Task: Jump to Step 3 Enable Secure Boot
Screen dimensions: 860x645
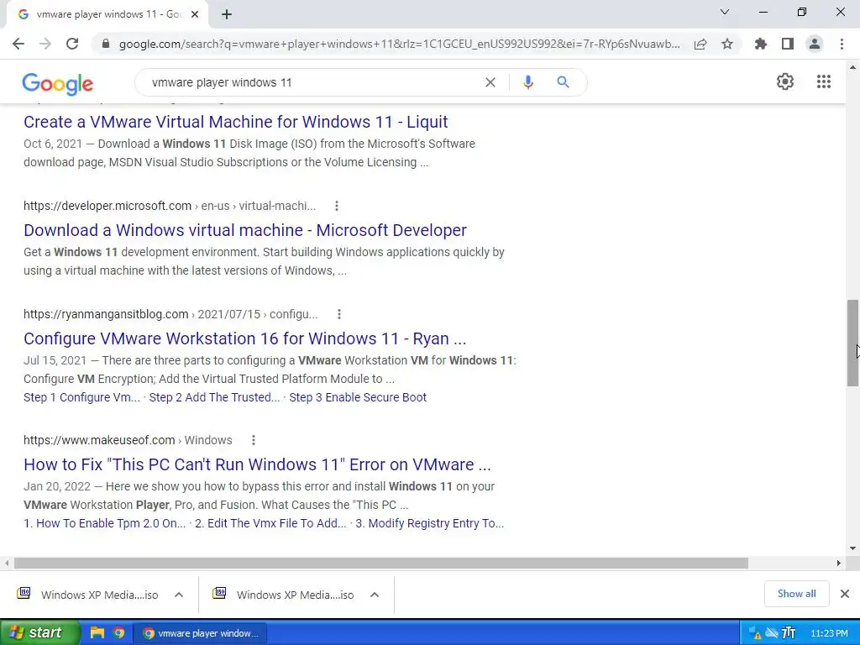Action: 358,397
